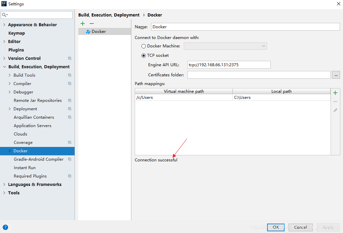Expand the Tools section
Viewport: 343px width, 233px height.
pos(4,193)
